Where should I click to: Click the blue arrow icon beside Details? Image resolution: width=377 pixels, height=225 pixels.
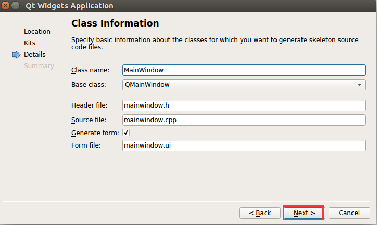point(16,55)
